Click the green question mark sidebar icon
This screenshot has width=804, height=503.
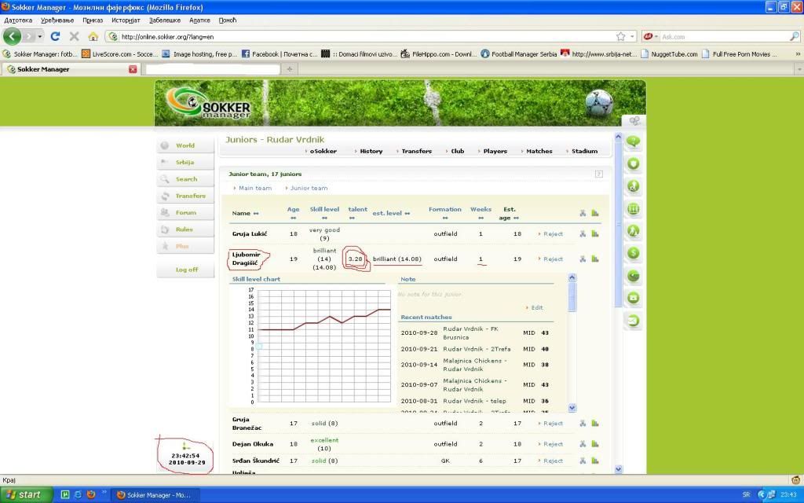click(633, 141)
